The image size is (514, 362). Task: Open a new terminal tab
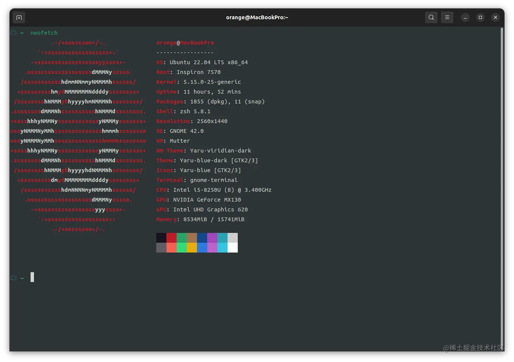(x=19, y=17)
